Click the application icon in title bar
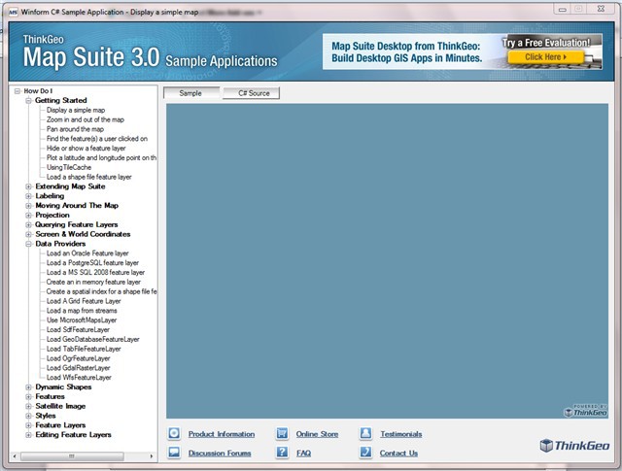The height and width of the screenshot is (471, 622). 13,13
